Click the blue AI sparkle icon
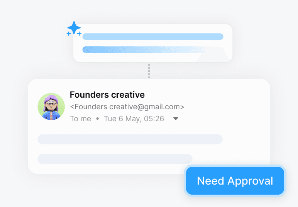 point(74,28)
